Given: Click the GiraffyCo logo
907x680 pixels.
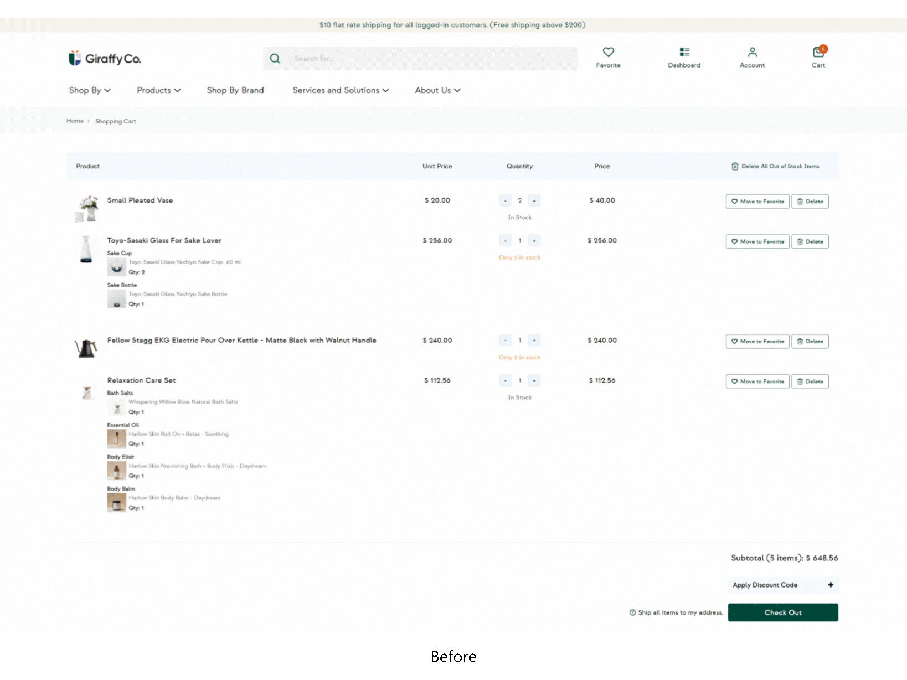Looking at the screenshot, I should click(105, 58).
